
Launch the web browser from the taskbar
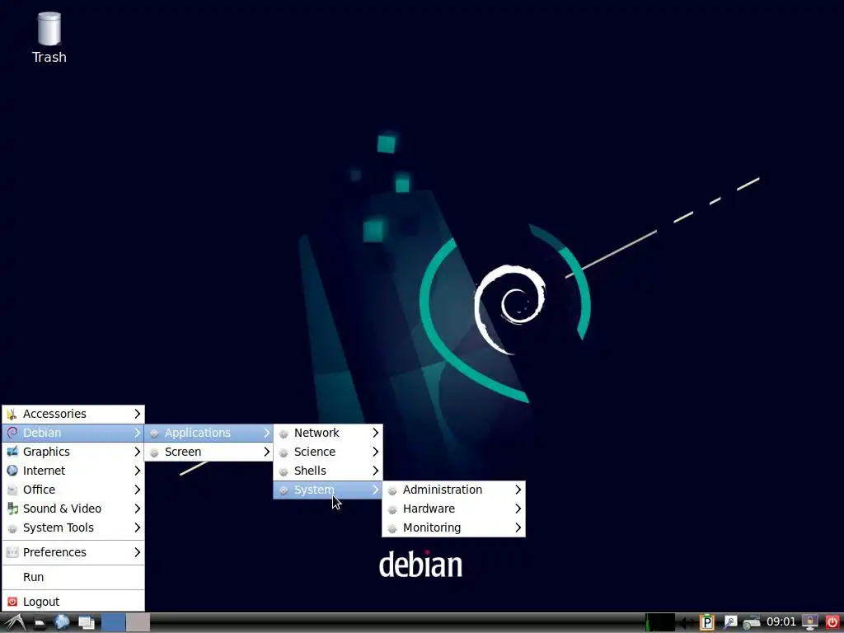(x=62, y=623)
